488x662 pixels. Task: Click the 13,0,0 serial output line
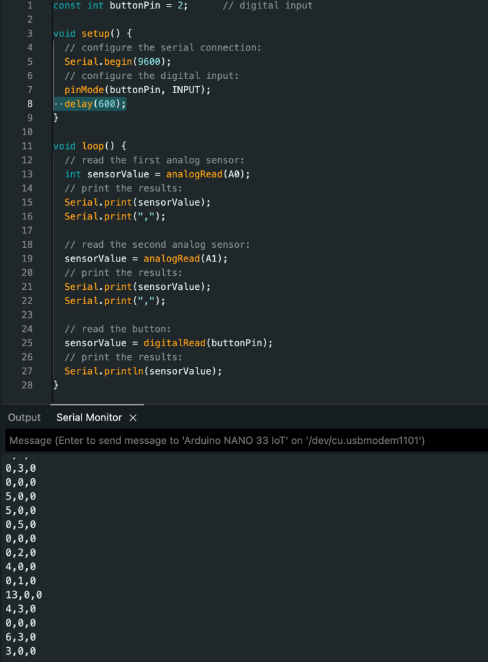tap(23, 595)
